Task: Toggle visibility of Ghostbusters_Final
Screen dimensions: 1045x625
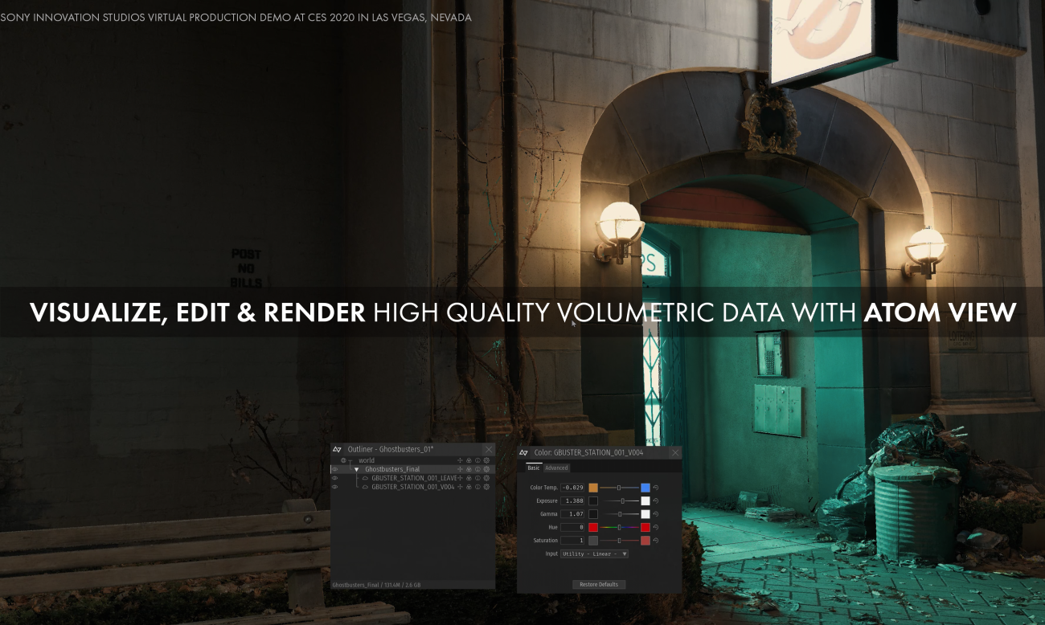Action: [335, 469]
